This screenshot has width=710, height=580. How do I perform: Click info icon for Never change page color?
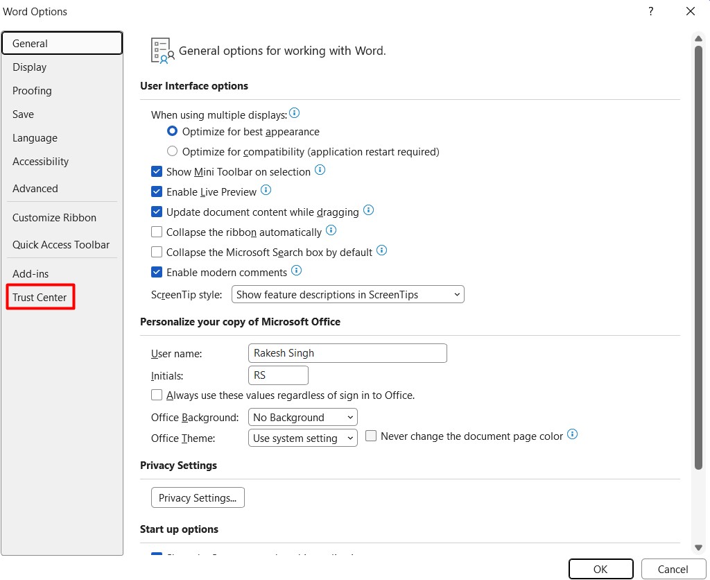(x=573, y=434)
